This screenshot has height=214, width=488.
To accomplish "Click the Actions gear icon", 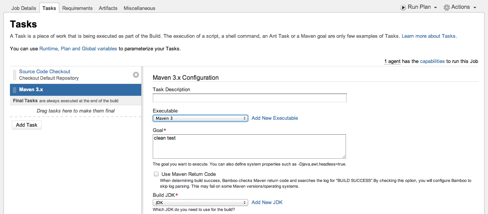I will pos(446,7).
